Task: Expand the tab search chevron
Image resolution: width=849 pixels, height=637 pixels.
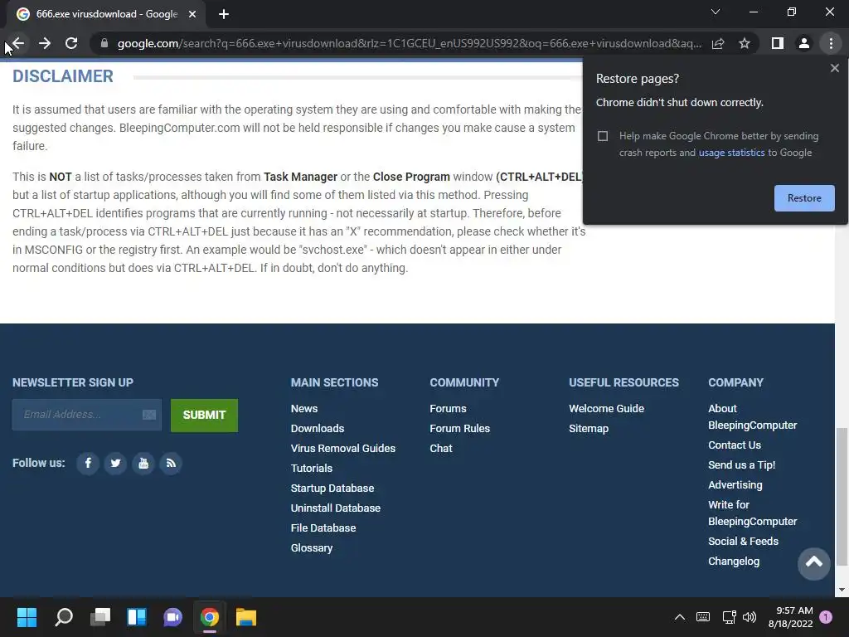Action: pyautogui.click(x=716, y=12)
